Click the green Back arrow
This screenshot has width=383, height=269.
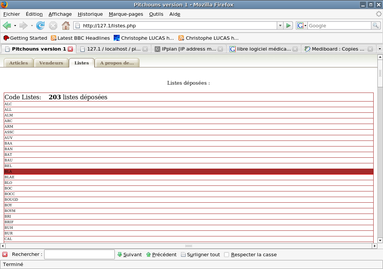[7, 25]
